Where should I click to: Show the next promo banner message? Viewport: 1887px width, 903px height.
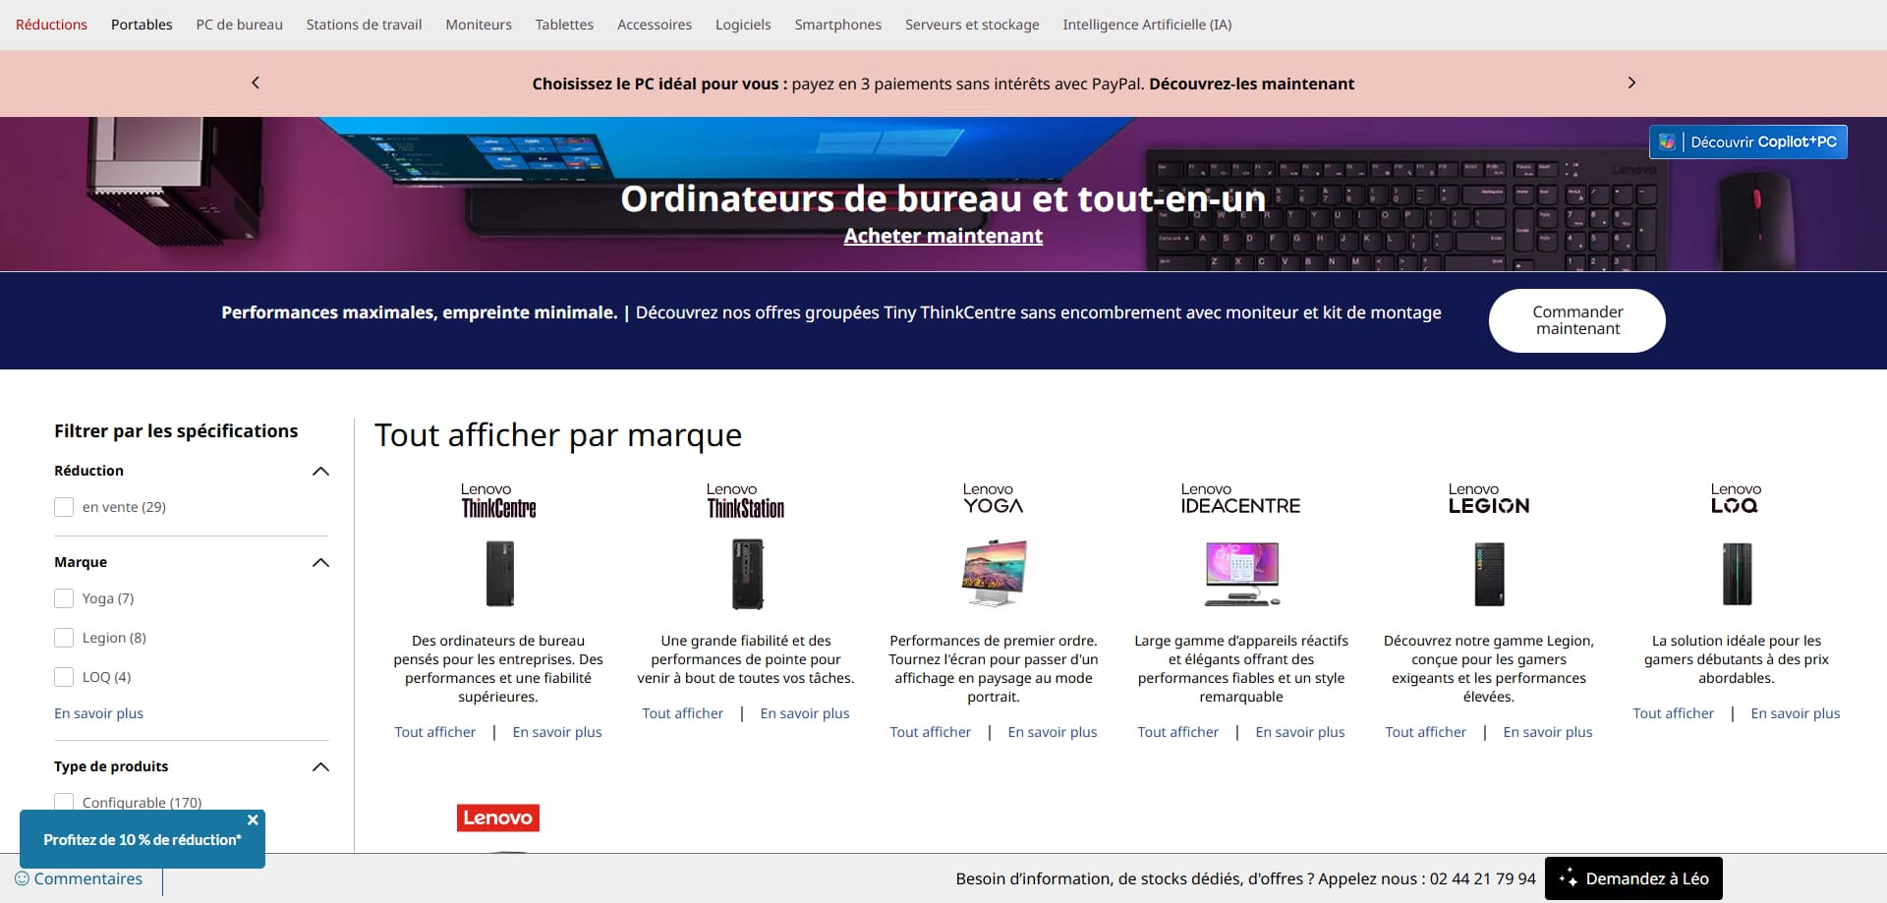click(1631, 83)
